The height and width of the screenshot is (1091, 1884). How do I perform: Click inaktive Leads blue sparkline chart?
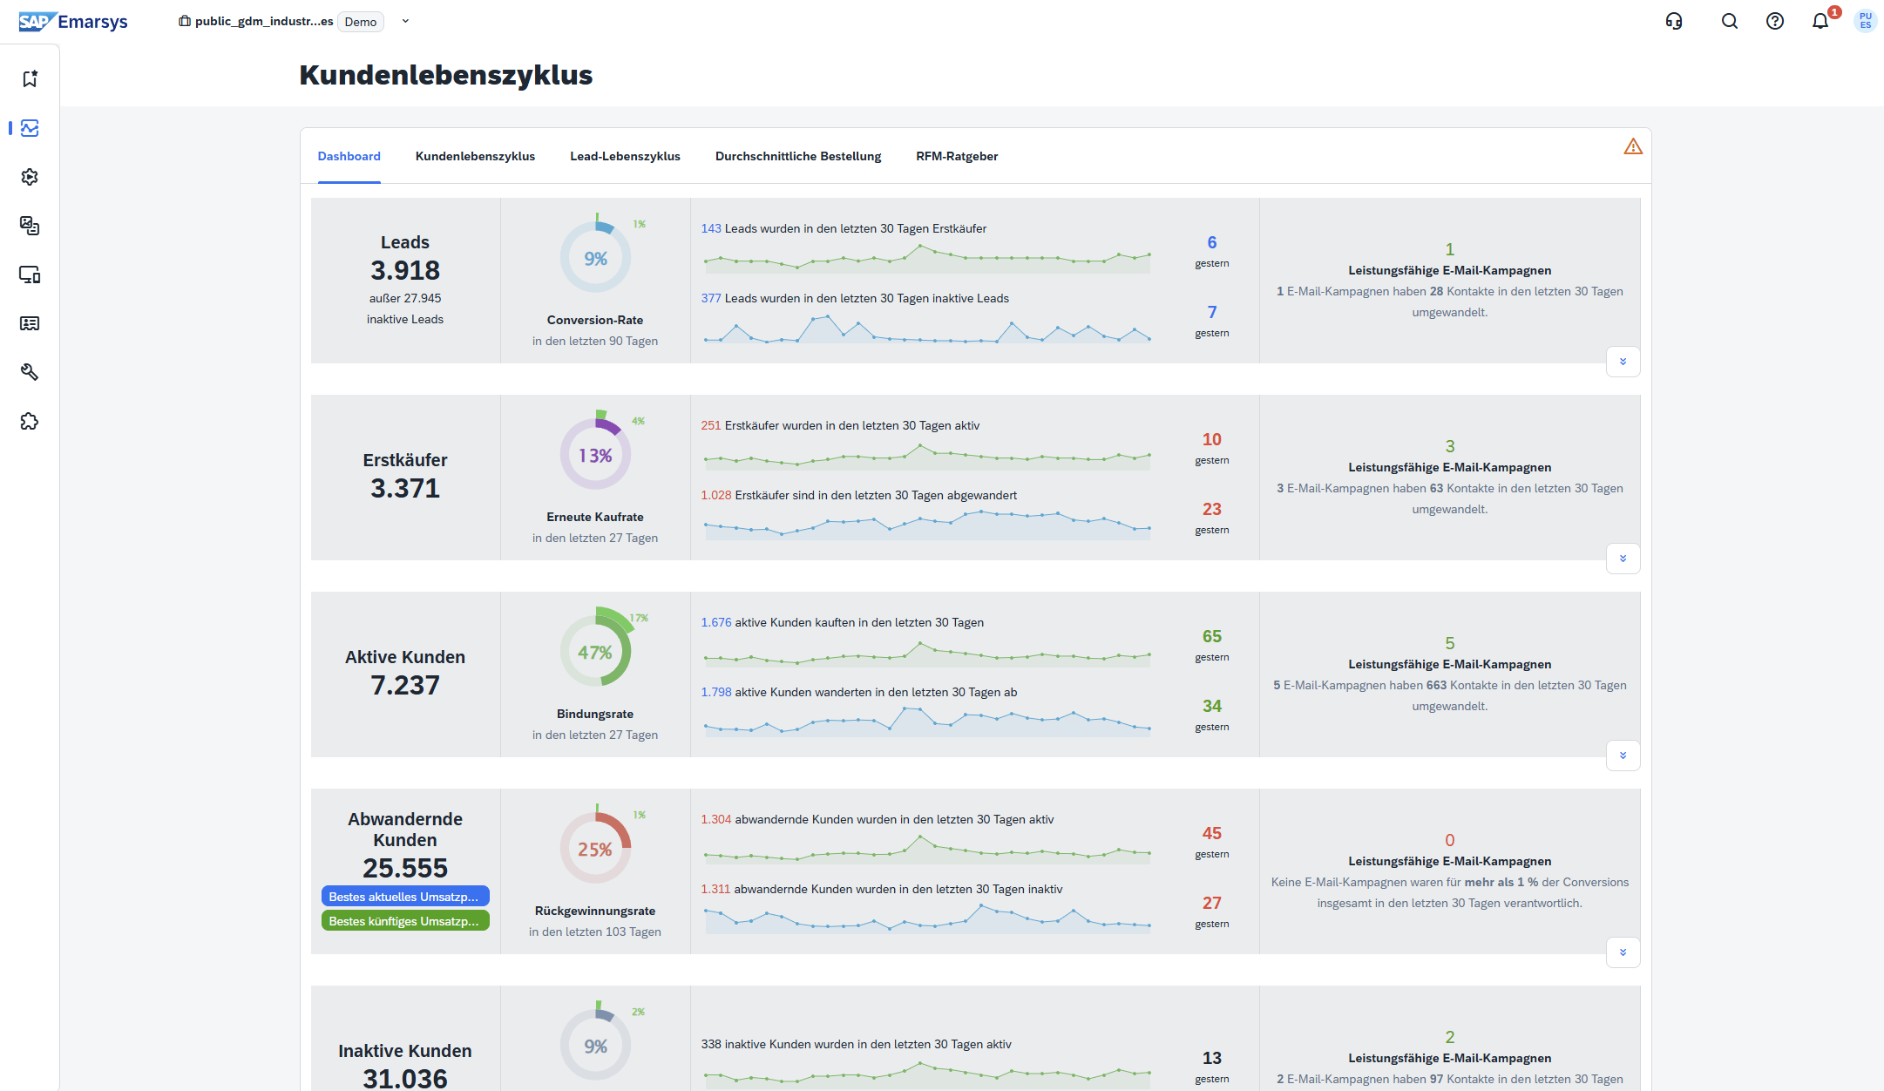(927, 329)
